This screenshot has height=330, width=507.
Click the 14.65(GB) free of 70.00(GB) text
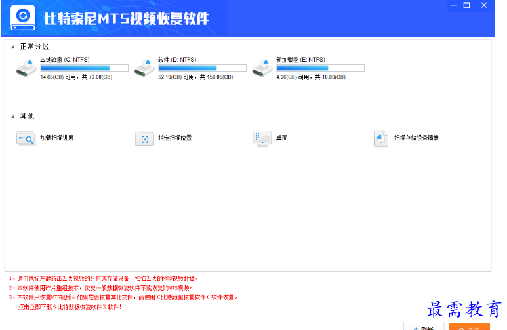pos(76,77)
